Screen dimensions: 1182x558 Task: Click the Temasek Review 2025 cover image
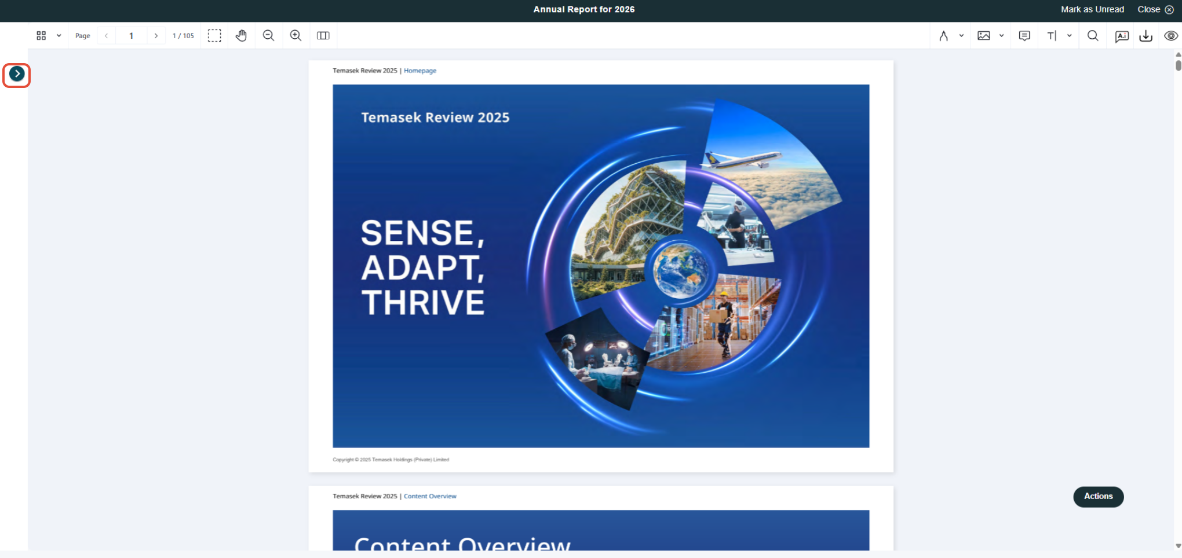coord(601,266)
